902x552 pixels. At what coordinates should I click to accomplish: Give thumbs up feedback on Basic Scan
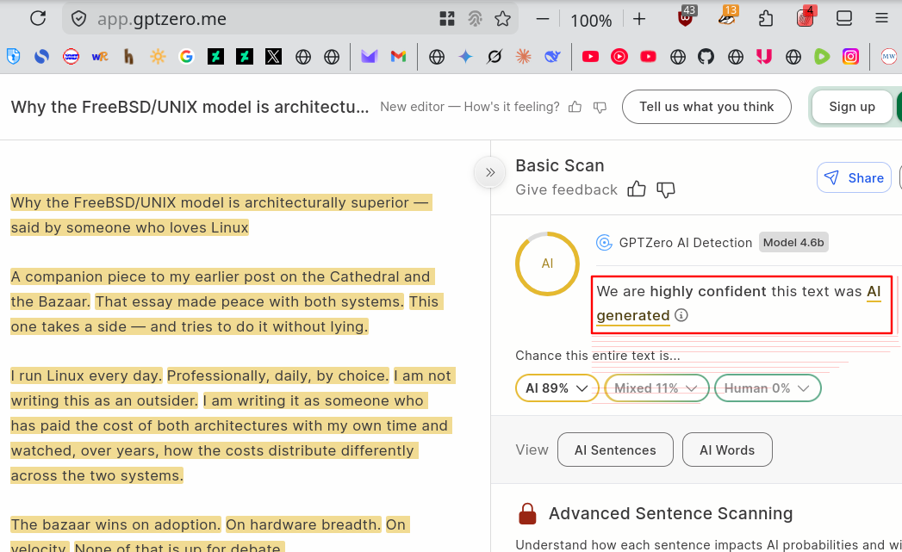(x=637, y=189)
